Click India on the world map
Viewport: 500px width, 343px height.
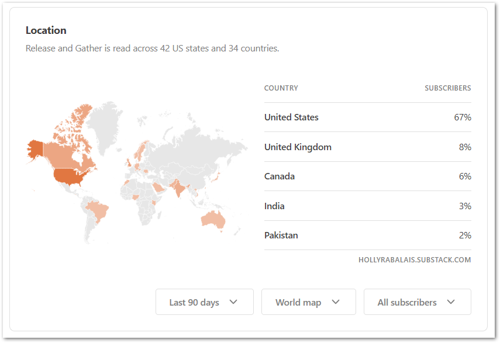coord(179,188)
